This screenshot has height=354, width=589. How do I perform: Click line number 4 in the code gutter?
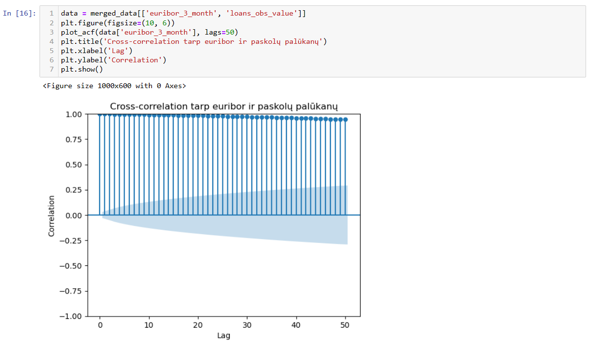coord(51,41)
